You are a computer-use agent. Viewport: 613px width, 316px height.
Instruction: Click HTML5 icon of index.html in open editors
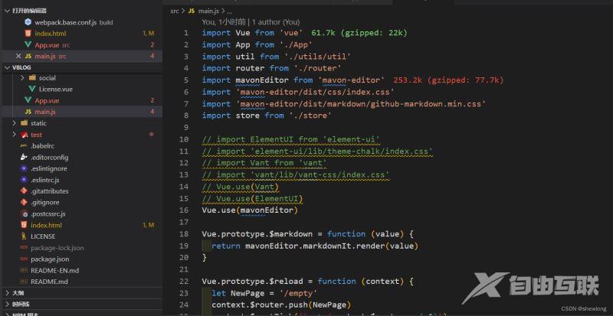coord(28,34)
